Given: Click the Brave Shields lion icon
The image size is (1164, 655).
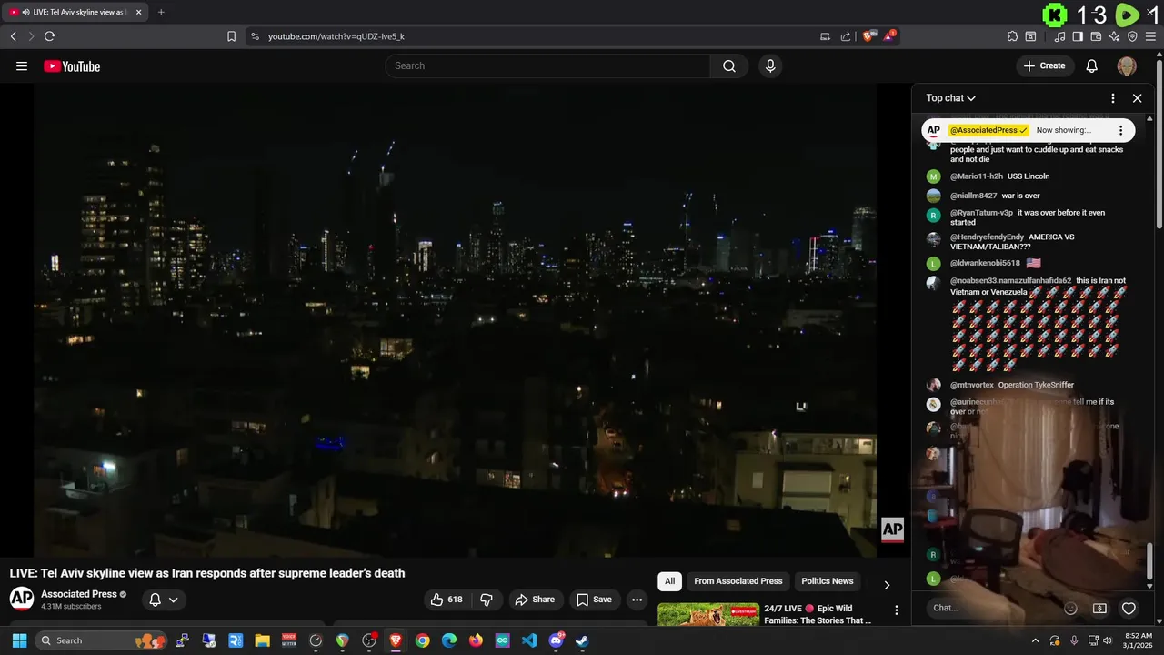Looking at the screenshot, I should [868, 36].
